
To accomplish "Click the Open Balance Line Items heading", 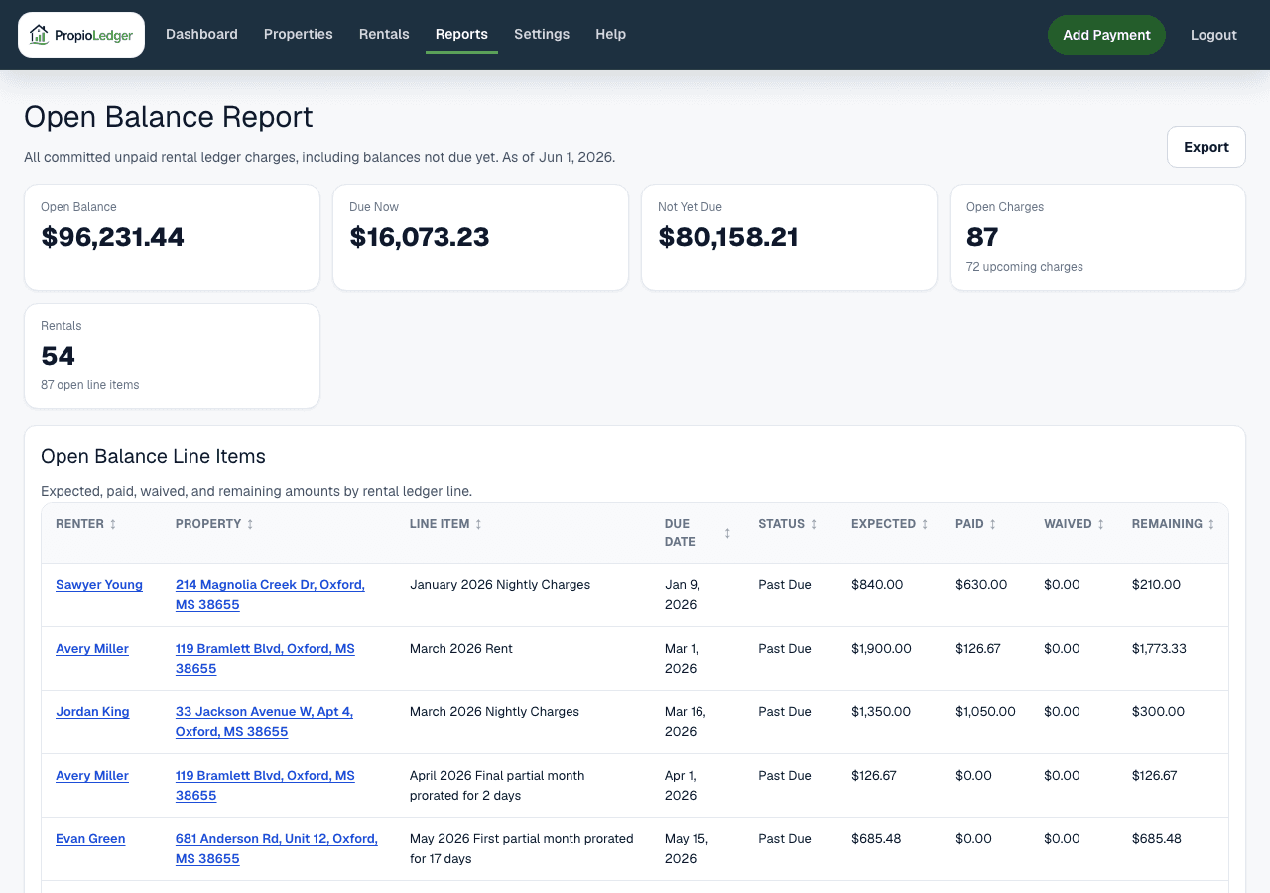I will pos(153,456).
